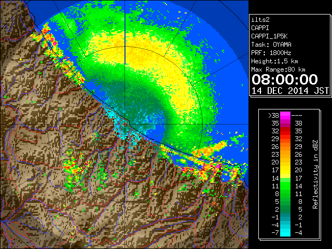Click the magenta >38 dBZ legend swatch

pyautogui.click(x=285, y=116)
